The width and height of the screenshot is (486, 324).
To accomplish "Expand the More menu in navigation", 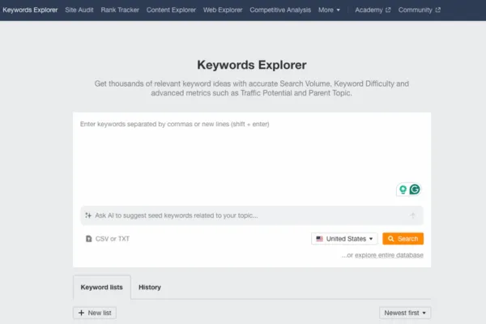I will pyautogui.click(x=329, y=11).
